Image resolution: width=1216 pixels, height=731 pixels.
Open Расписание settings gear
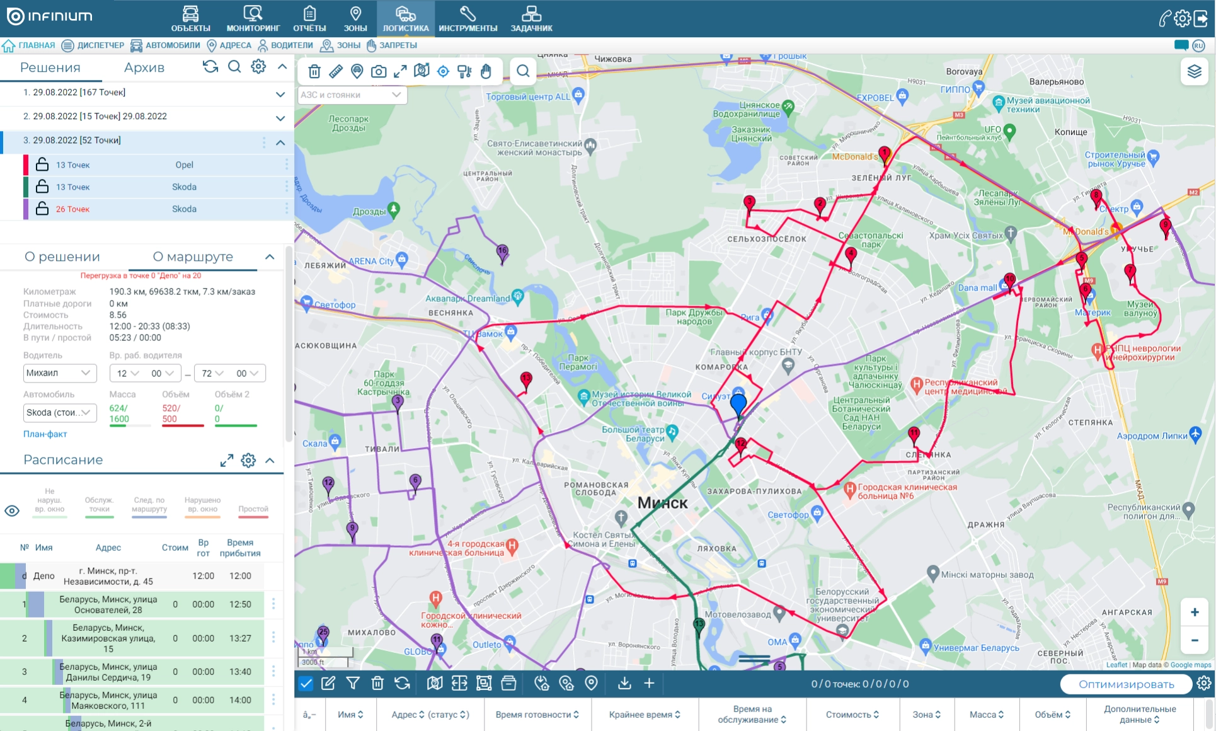248,460
